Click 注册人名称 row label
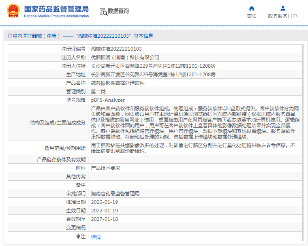 (x=73, y=58)
